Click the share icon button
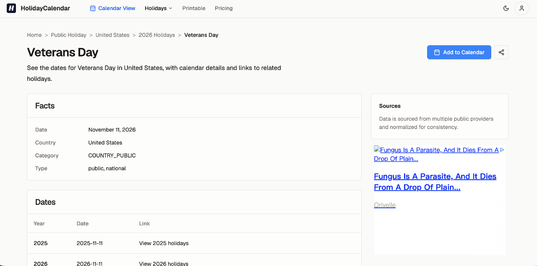The image size is (537, 266). click(x=501, y=52)
